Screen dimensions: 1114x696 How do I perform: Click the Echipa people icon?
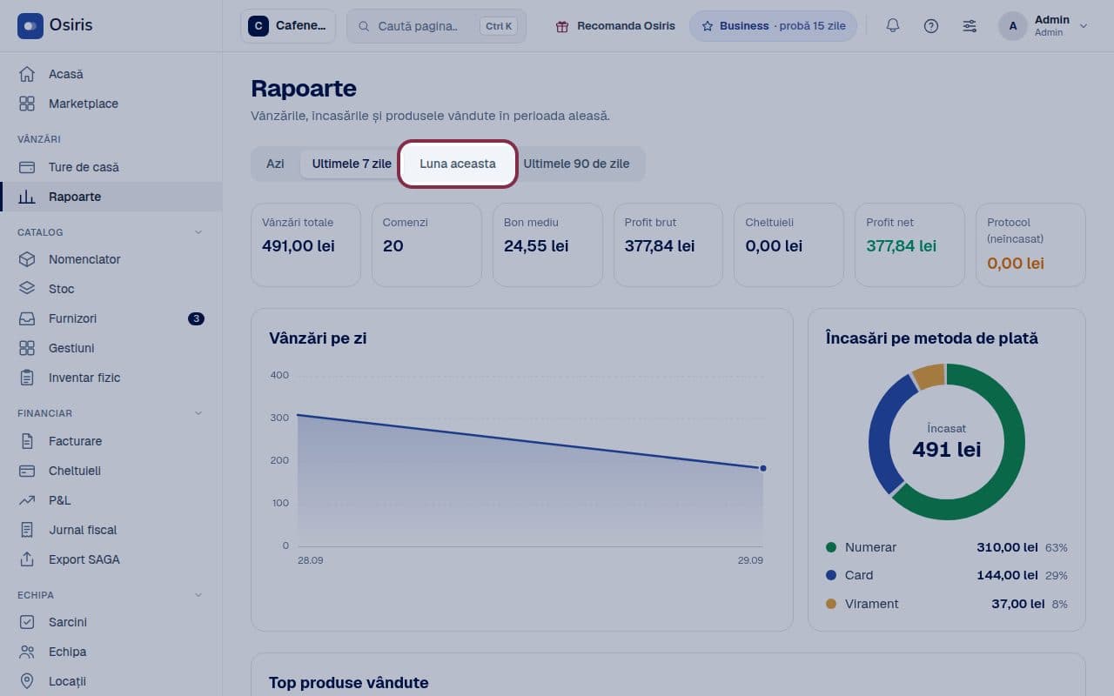click(27, 652)
